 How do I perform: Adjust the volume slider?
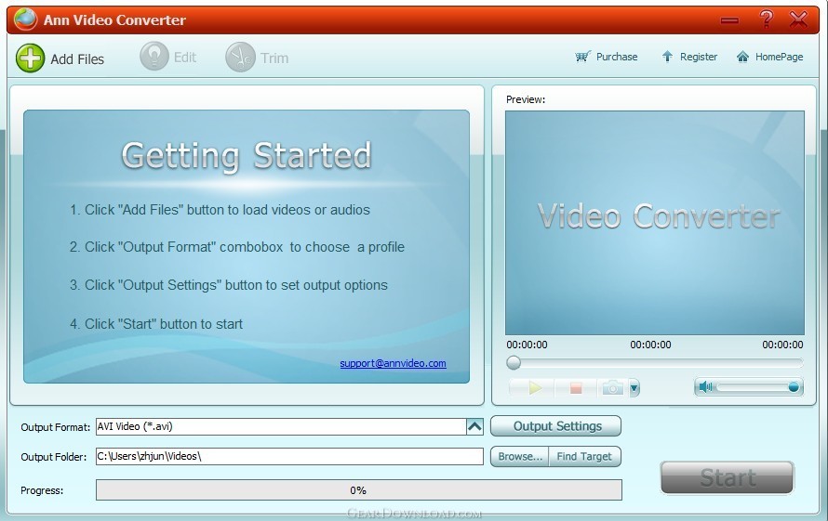click(758, 387)
